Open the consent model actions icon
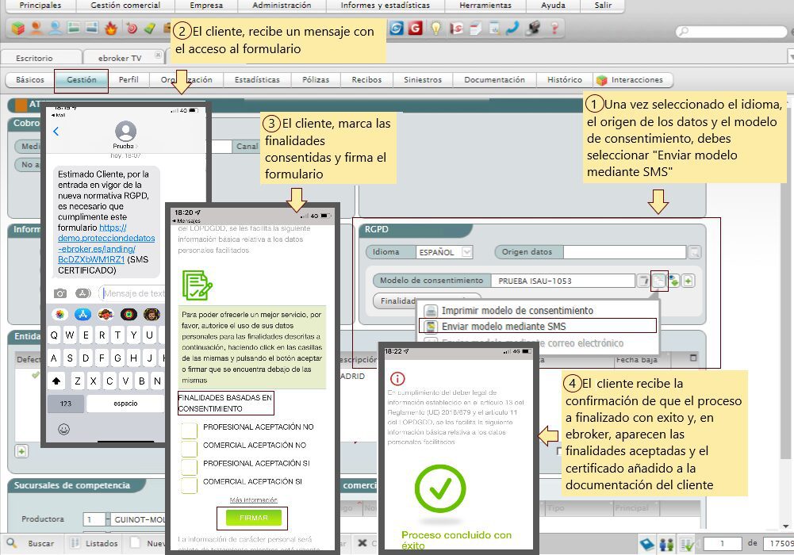Viewport: 794px width, 555px height. 658,281
